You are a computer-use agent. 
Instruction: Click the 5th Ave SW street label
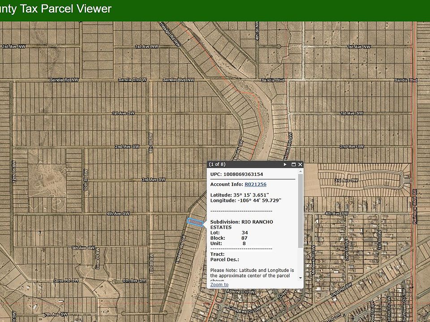[83, 248]
